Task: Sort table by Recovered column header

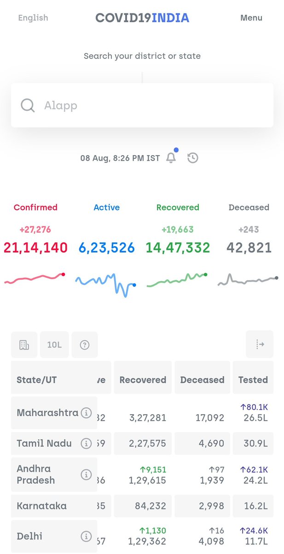Action: pyautogui.click(x=143, y=380)
